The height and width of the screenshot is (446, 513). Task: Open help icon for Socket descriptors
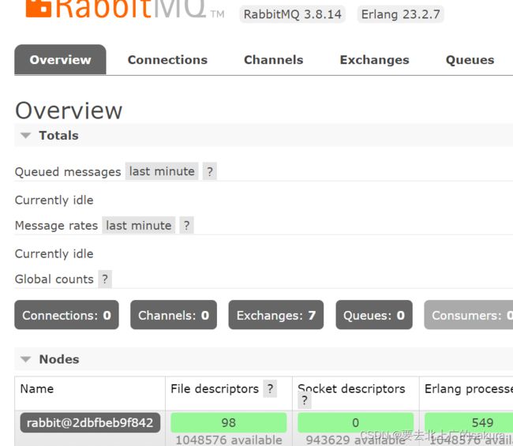point(305,400)
